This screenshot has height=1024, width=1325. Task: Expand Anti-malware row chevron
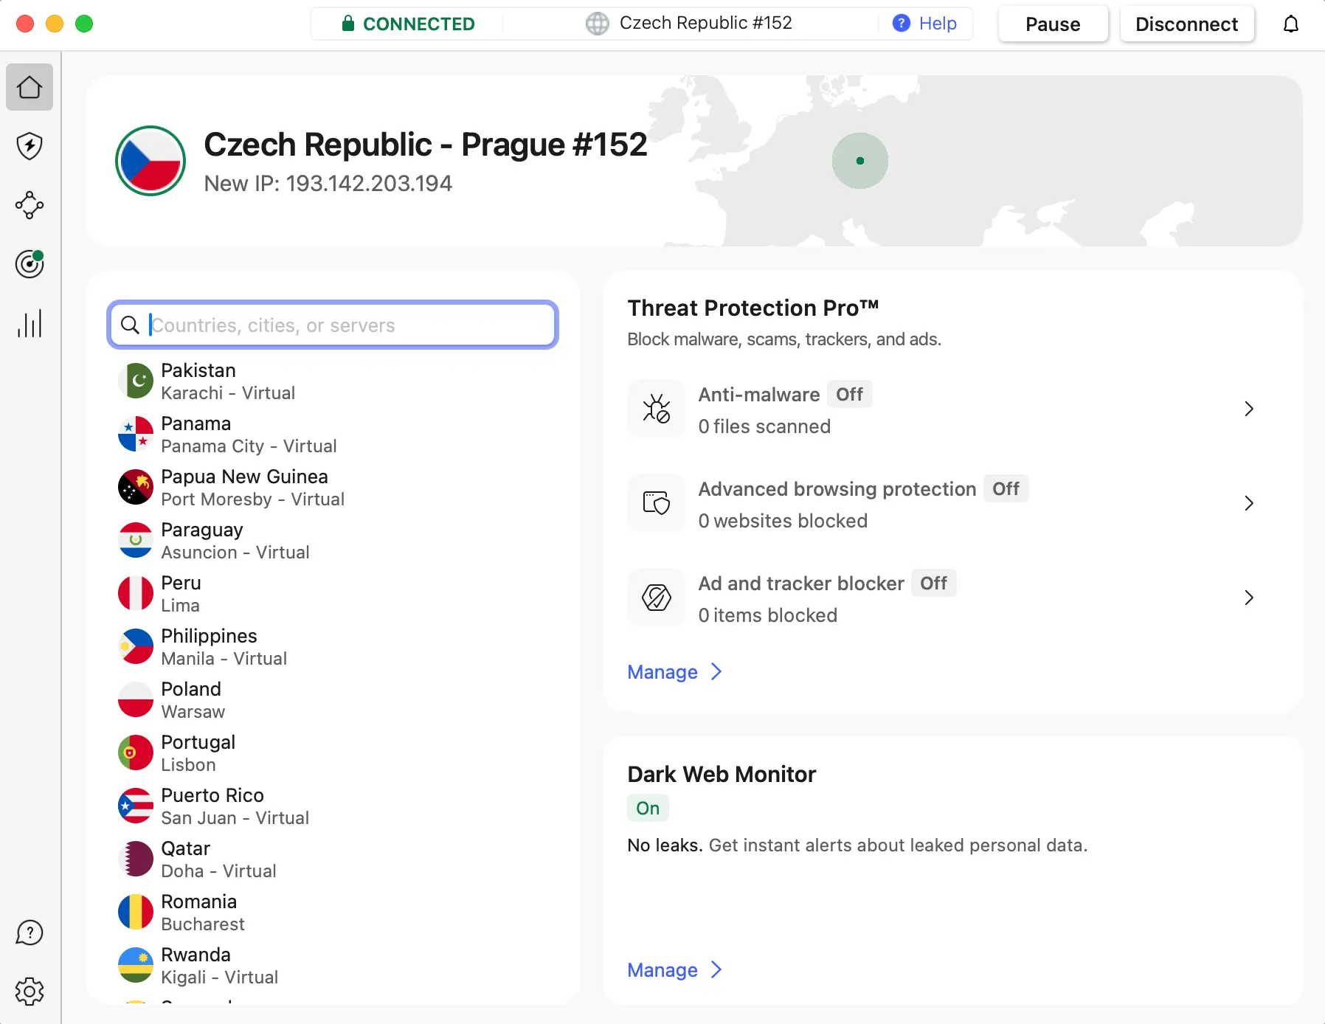coord(1248,409)
